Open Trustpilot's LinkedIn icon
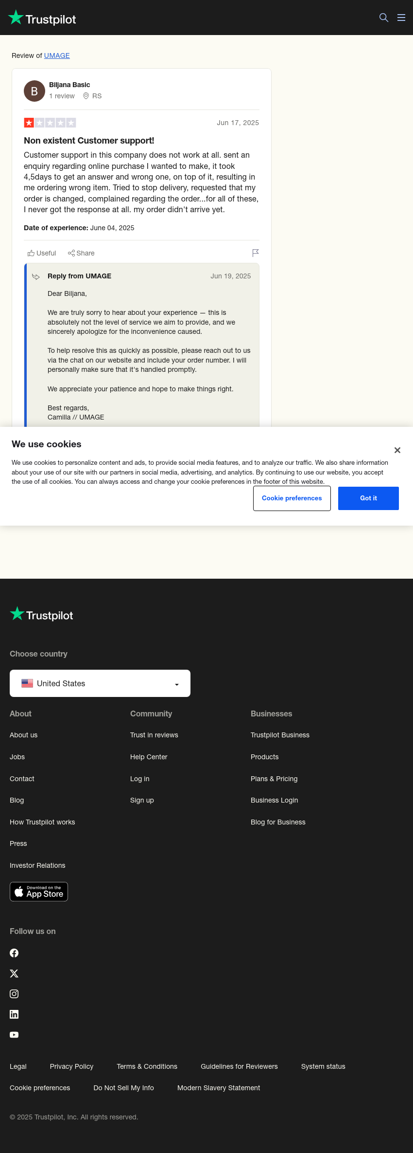This screenshot has height=1153, width=413. pyautogui.click(x=14, y=1014)
